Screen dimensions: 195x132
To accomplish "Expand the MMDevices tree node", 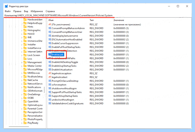I will [x=22, y=73].
